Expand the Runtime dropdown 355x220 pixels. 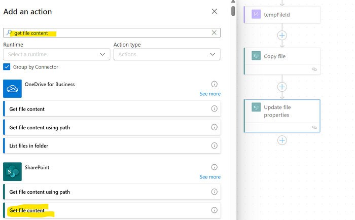point(57,54)
